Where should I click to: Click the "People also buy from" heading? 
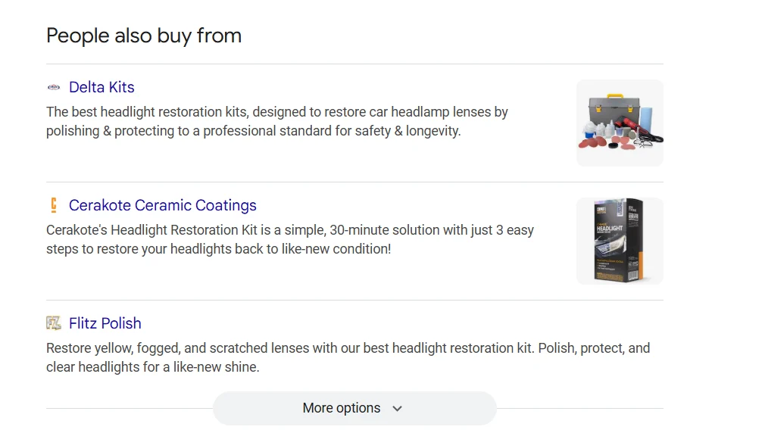(144, 36)
